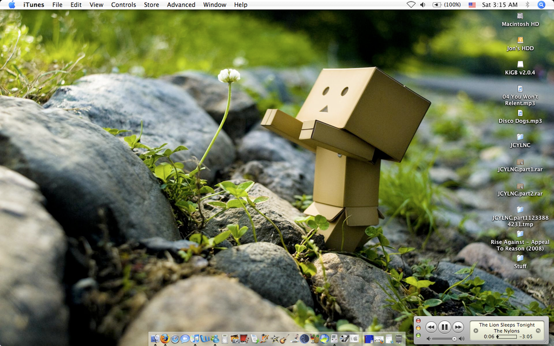Viewport: 554px width, 346px height.
Task: Open the Controls menu
Action: [x=123, y=4]
